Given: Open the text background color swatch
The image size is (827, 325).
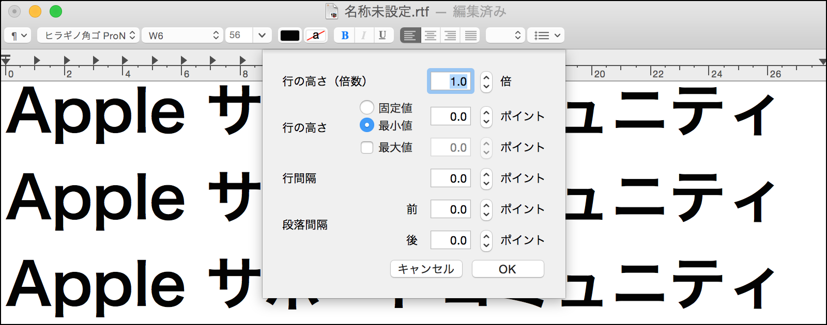Looking at the screenshot, I should [x=315, y=36].
